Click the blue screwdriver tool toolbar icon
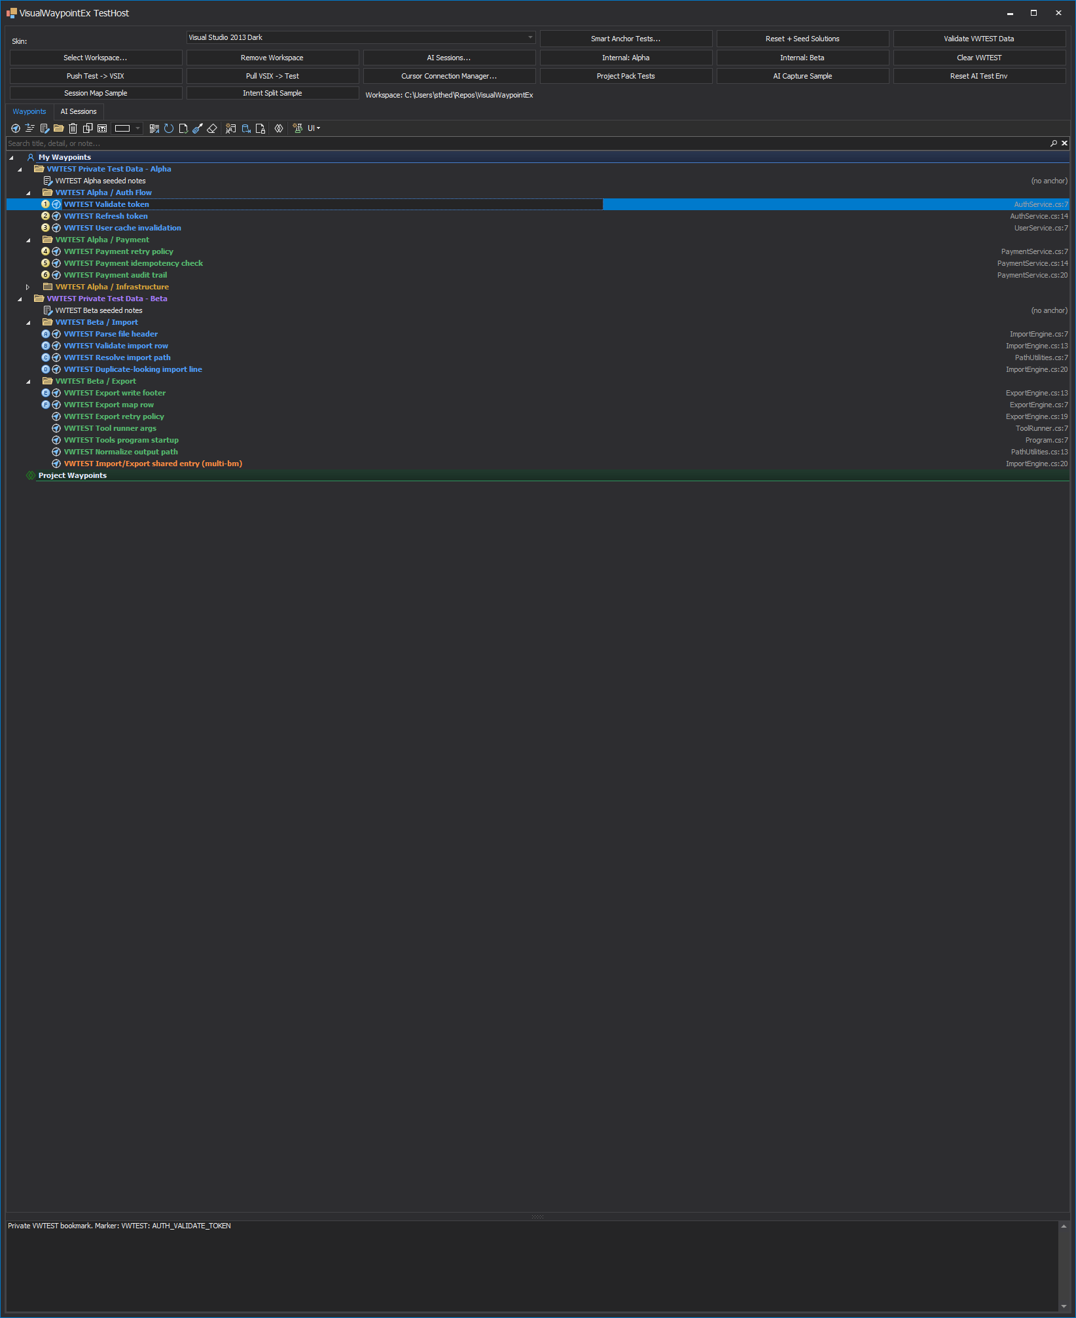Image resolution: width=1076 pixels, height=1318 pixels. 198,128
